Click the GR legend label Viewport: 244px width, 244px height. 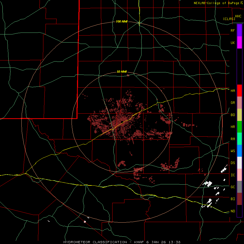(x=233, y=103)
